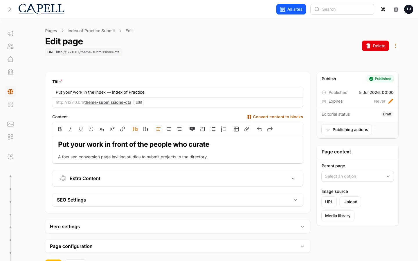Insert a link using the chain icon
This screenshot has height=261, width=418.
[122, 129]
